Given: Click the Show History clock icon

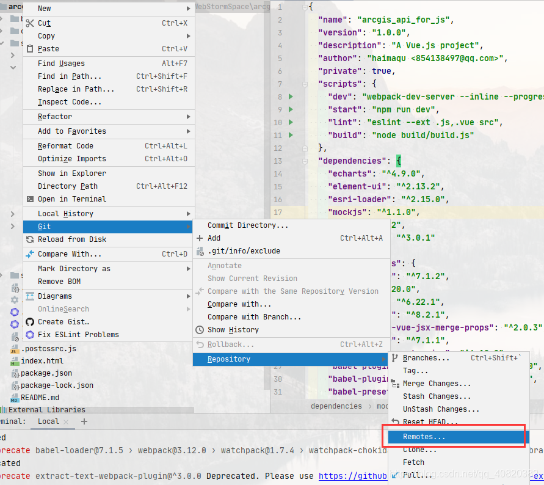Looking at the screenshot, I should pyautogui.click(x=200, y=330).
